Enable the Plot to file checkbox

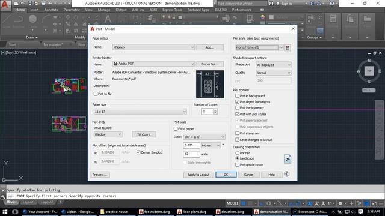click(96, 94)
